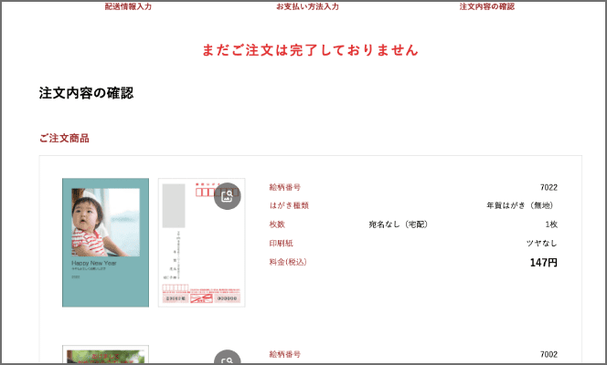607x365 pixels.
Task: Open the teal Happy New Year card thumbnail
Action: point(106,243)
